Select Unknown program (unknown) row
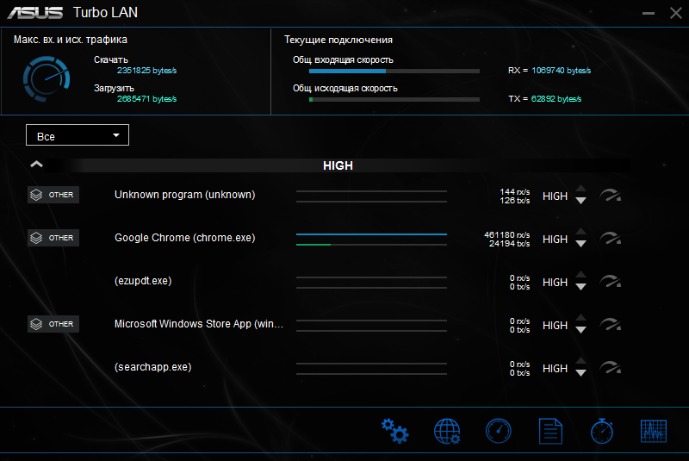Image resolution: width=689 pixels, height=461 pixels. coord(326,195)
